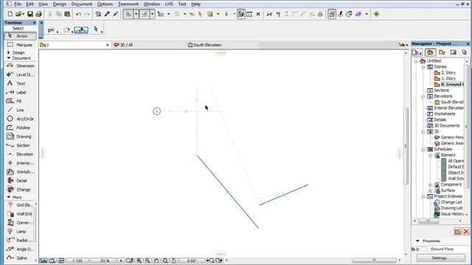Collapse the Design toolbox group
Screen dimensions: 472x265
[x=8, y=52]
